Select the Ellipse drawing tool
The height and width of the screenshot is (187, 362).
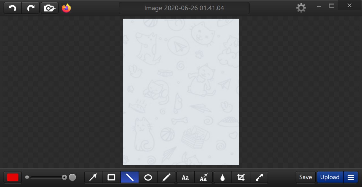(x=148, y=177)
